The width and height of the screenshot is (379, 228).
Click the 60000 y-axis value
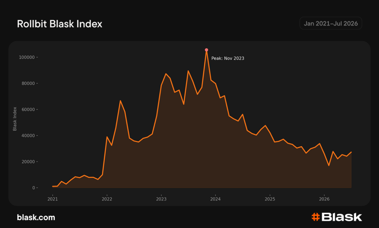(28, 109)
